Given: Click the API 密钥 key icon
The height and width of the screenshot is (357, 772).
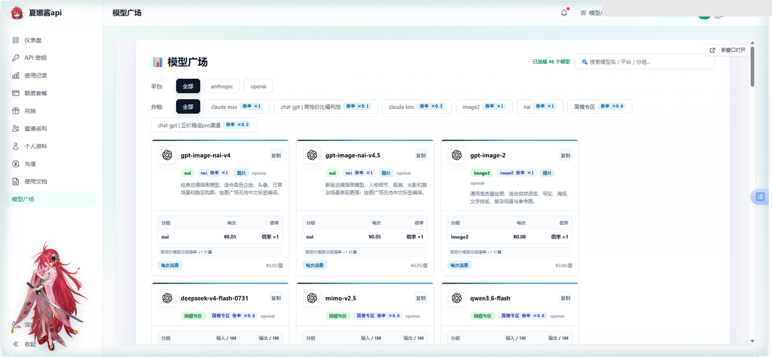Looking at the screenshot, I should [16, 58].
